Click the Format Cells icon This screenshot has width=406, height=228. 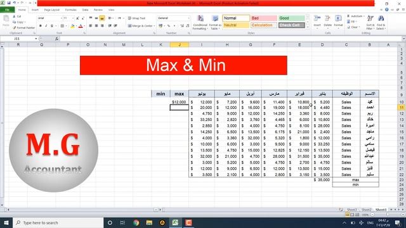click(x=338, y=18)
